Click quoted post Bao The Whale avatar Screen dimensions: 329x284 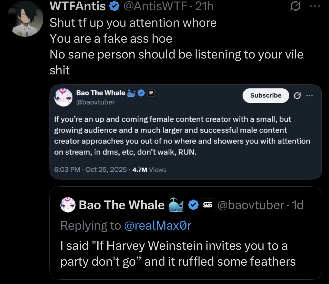click(68, 205)
